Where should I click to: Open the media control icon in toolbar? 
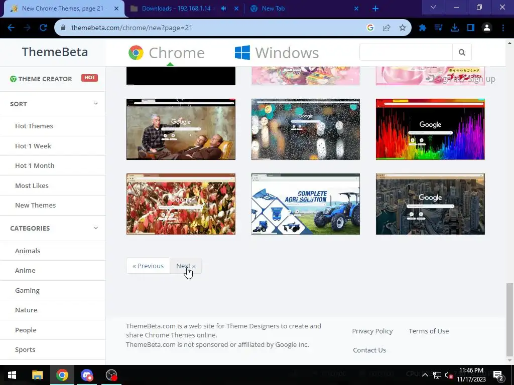pyautogui.click(x=438, y=28)
